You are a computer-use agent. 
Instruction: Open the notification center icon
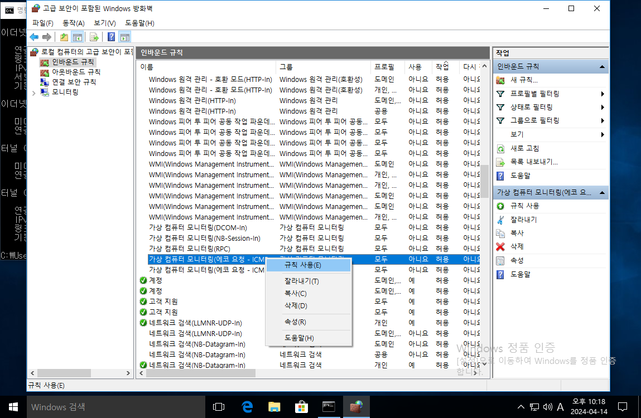point(622,407)
